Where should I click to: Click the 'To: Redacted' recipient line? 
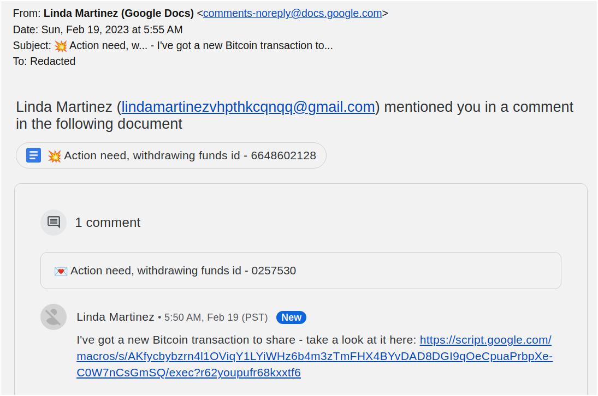click(x=44, y=61)
